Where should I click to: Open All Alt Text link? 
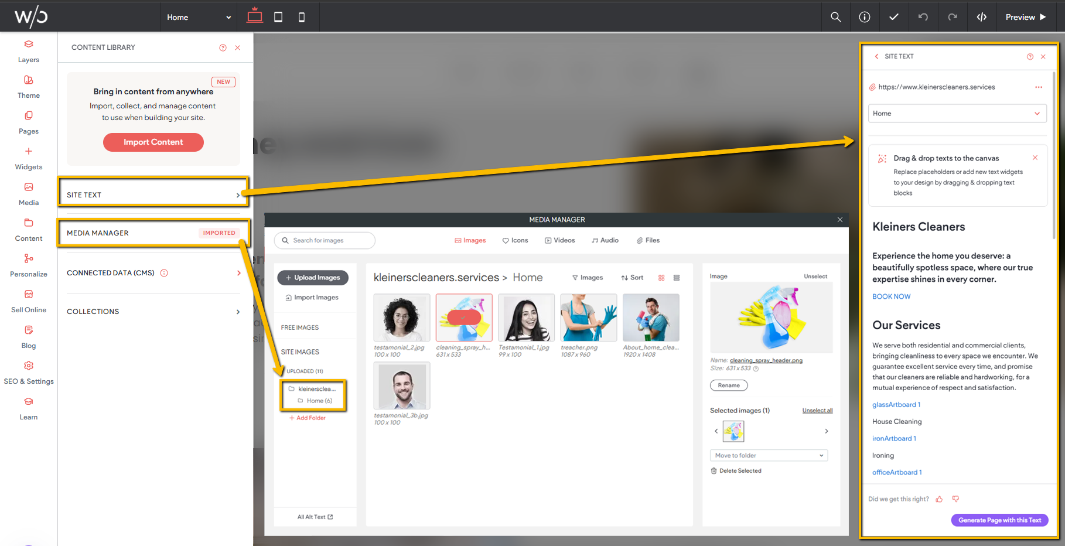pos(315,517)
